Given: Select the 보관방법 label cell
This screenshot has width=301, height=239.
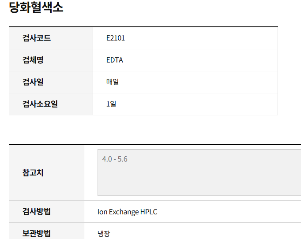Looking at the screenshot, I should [x=46, y=231].
